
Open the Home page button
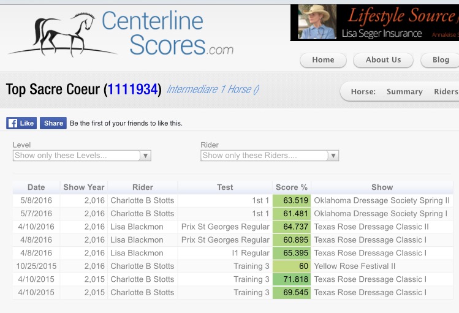click(323, 60)
